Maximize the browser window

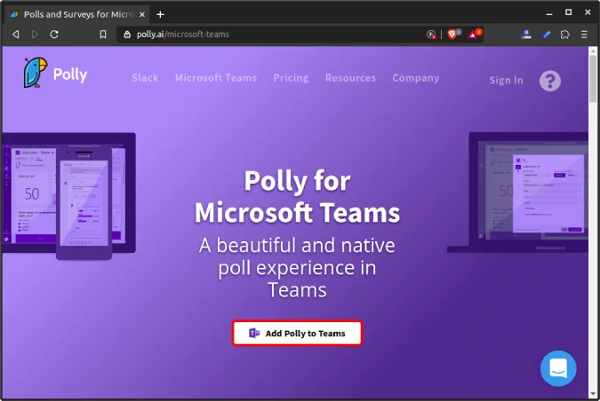[x=569, y=12]
